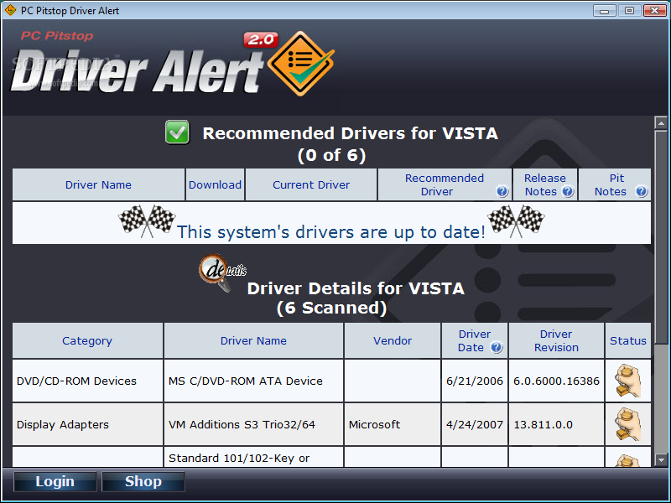Click the Recommended Driver help question icon
Screen dimensions: 671x503
502,192
